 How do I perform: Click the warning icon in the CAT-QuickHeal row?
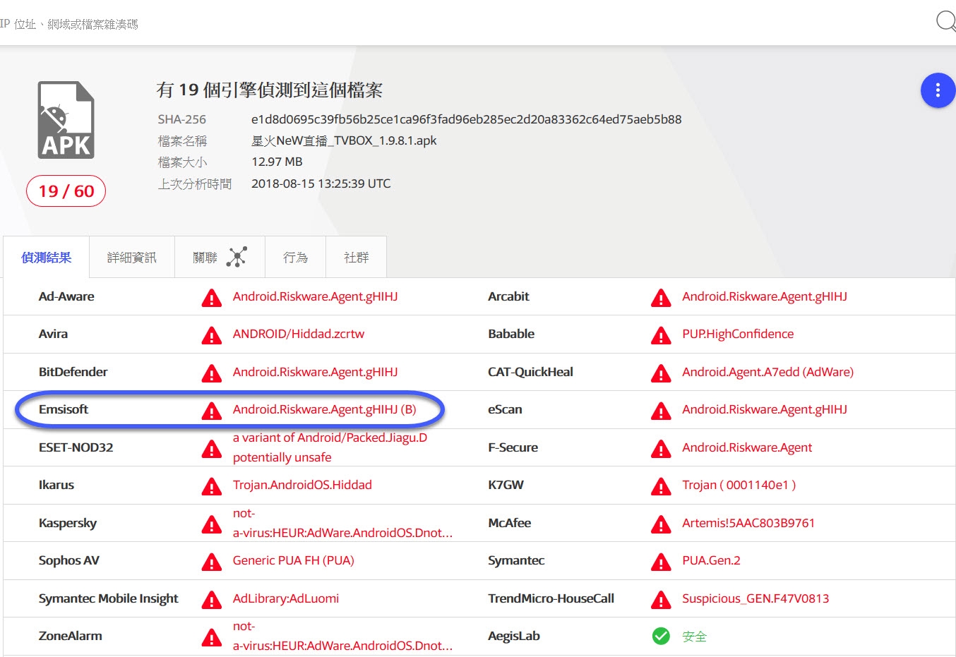click(x=661, y=373)
